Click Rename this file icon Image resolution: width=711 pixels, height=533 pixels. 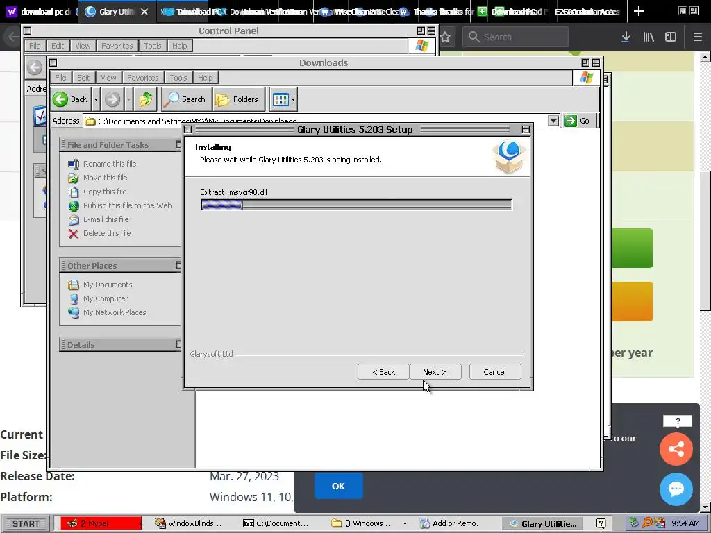(x=73, y=164)
